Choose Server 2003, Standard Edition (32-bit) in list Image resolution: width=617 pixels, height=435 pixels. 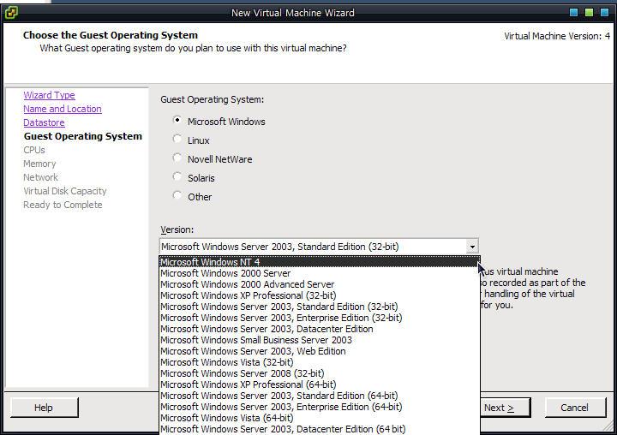pyautogui.click(x=320, y=307)
